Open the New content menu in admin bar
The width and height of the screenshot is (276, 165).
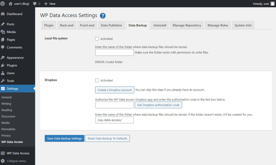pos(50,4)
